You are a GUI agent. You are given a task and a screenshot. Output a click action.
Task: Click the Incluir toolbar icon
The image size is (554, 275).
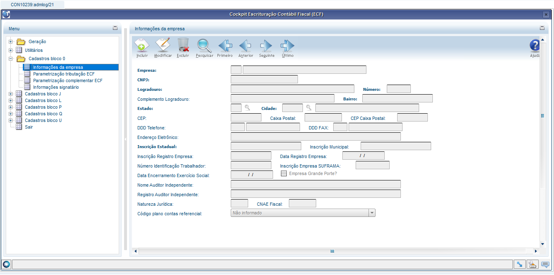pos(142,45)
